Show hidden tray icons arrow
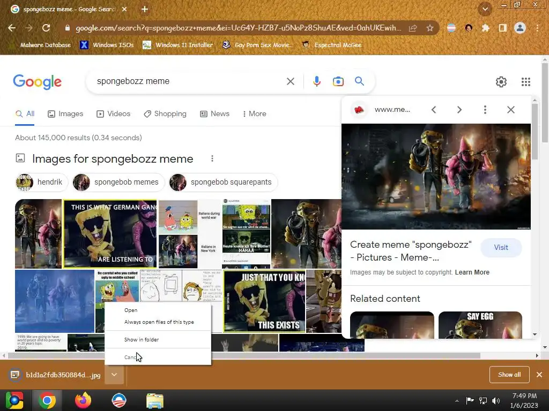 [457, 401]
